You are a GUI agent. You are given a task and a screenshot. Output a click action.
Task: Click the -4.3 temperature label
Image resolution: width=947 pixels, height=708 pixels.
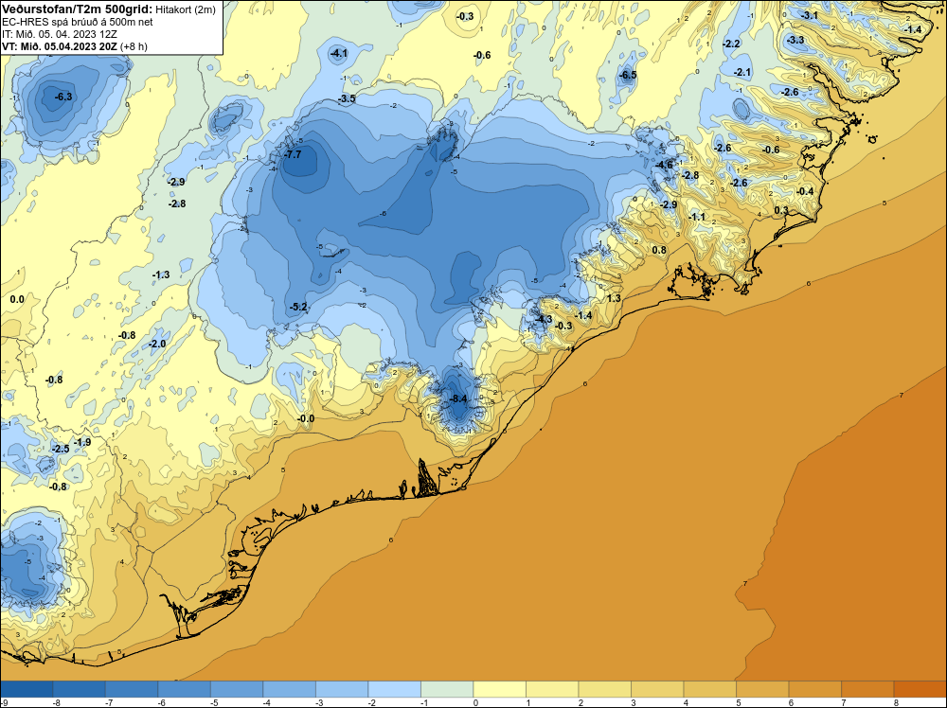point(544,319)
